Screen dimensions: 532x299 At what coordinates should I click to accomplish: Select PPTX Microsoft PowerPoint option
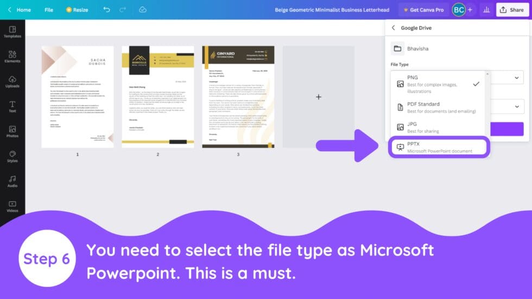click(439, 147)
